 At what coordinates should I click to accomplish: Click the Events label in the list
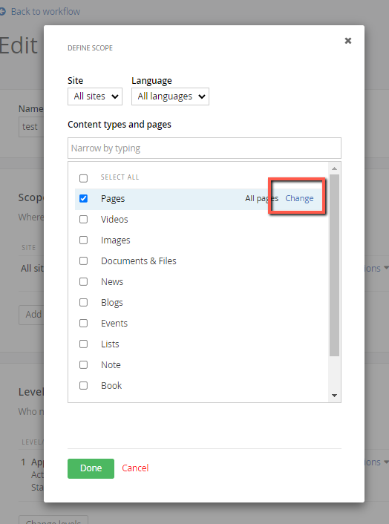click(x=114, y=323)
